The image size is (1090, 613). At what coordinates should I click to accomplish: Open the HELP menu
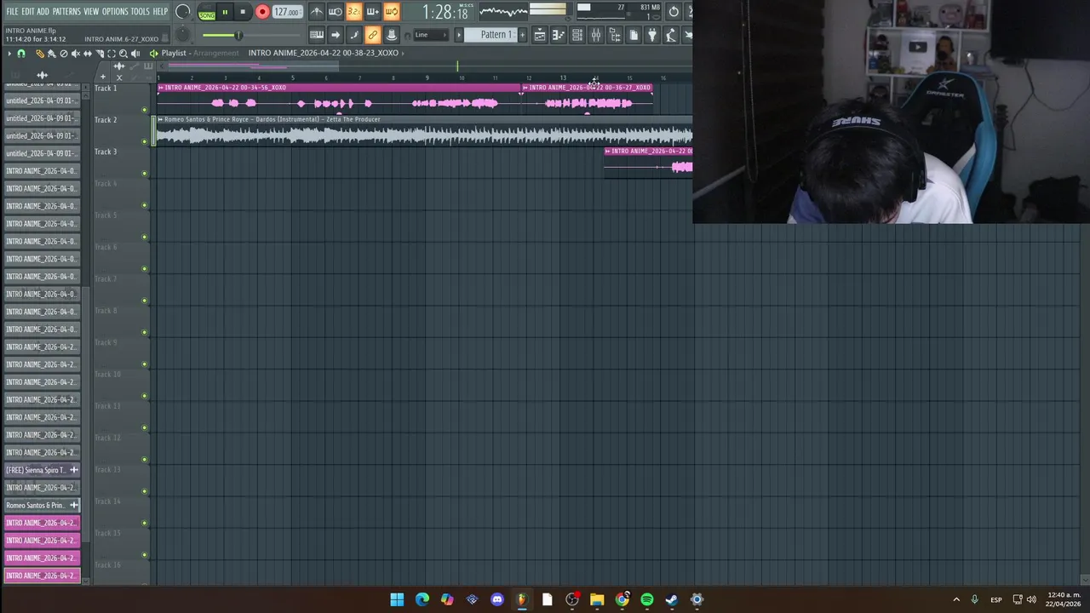tap(160, 12)
